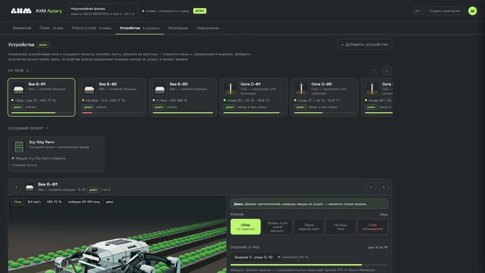
Task: Click the Bee B-03 robot card icon
Action: point(160,89)
